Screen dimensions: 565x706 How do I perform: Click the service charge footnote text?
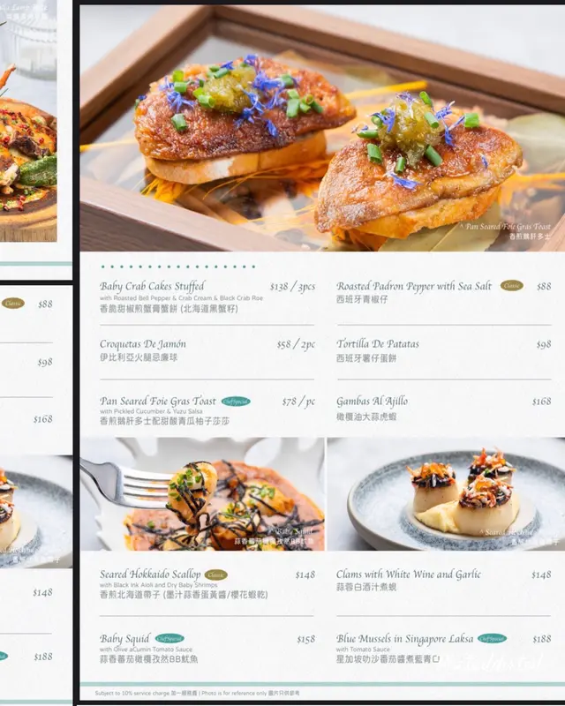point(197,694)
